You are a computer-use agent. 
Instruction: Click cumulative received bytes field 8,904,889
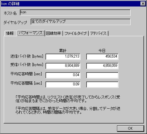[63, 66]
